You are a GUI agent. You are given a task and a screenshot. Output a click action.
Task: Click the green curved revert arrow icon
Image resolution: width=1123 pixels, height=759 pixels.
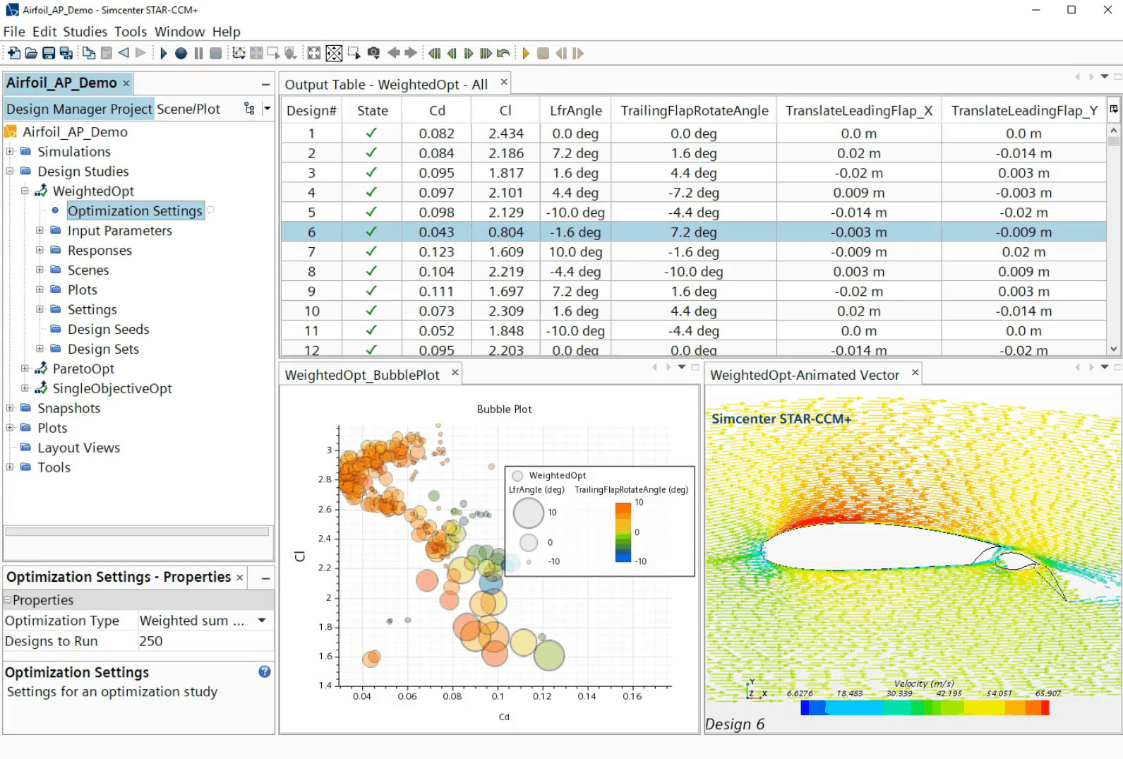click(x=503, y=53)
